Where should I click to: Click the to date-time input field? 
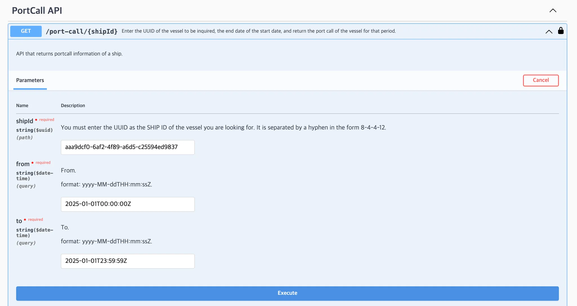(128, 261)
